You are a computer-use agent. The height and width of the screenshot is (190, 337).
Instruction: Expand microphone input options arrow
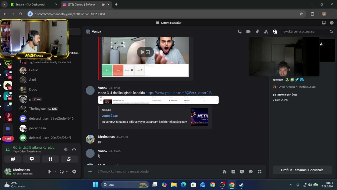(54, 172)
